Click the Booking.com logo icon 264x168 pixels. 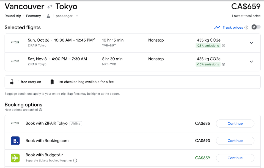15,141
